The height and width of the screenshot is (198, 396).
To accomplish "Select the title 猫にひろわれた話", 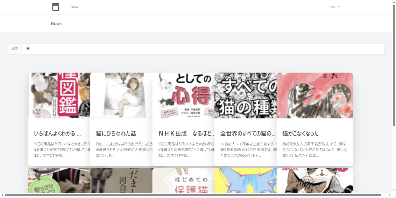I will pyautogui.click(x=116, y=133).
